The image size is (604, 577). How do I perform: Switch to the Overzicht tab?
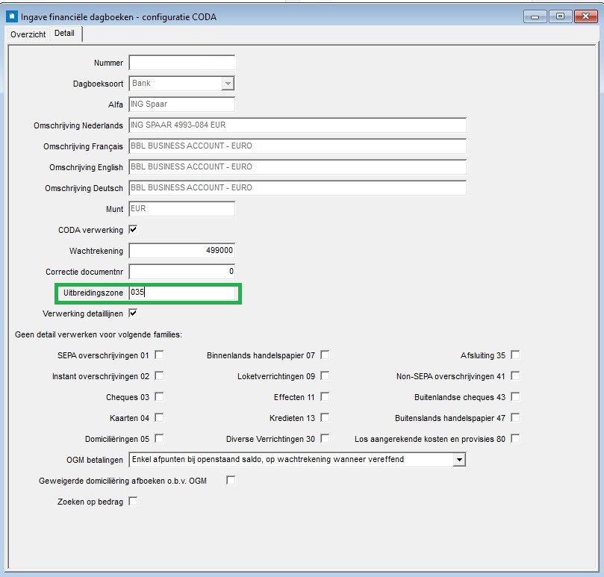coord(28,34)
